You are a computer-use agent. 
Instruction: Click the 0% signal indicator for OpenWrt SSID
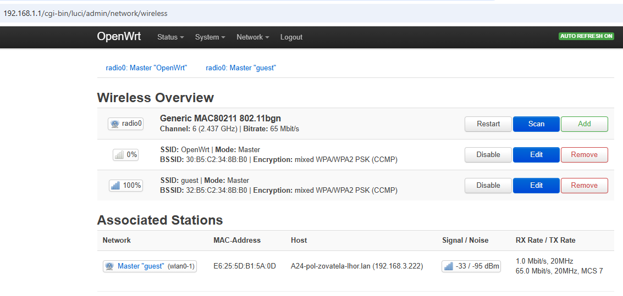tap(125, 155)
